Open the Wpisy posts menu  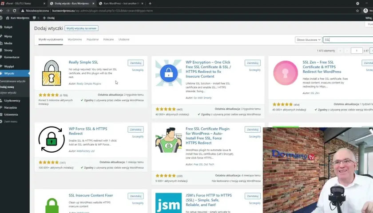(x=8, y=36)
